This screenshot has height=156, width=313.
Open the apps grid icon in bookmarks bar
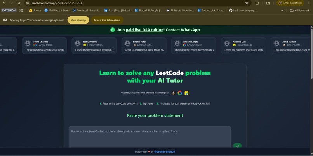[21, 10]
